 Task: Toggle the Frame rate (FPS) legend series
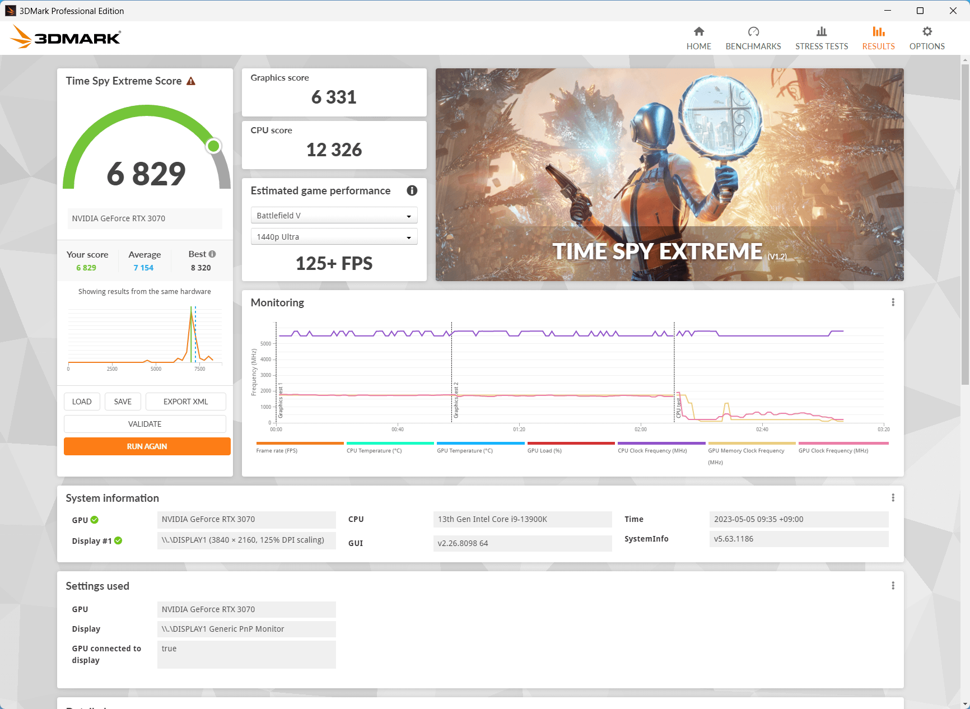click(277, 450)
